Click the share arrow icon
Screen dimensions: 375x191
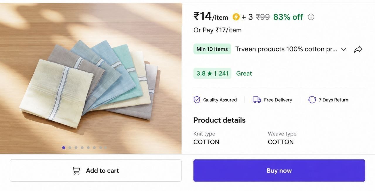(x=358, y=49)
